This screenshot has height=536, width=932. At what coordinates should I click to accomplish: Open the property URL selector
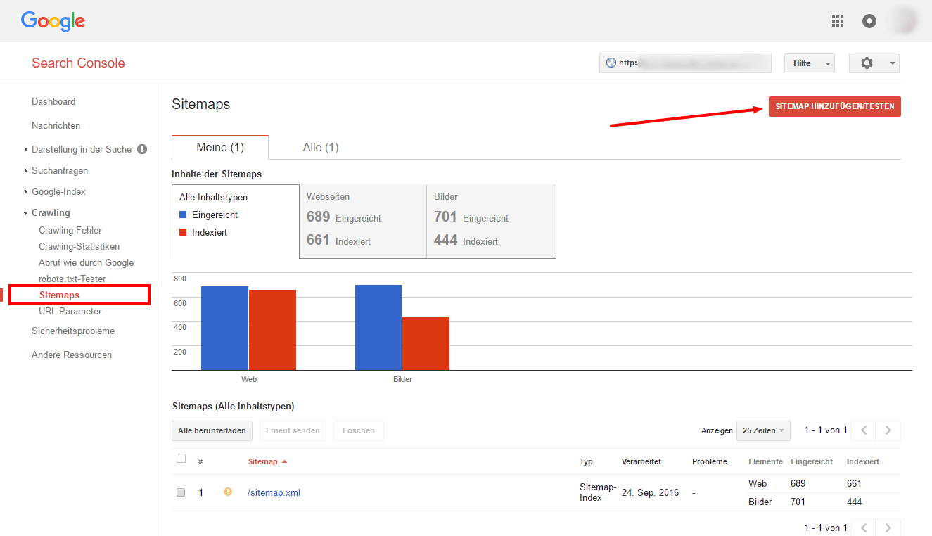click(685, 63)
